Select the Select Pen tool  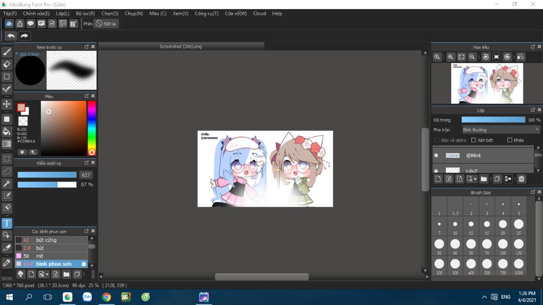(6, 196)
